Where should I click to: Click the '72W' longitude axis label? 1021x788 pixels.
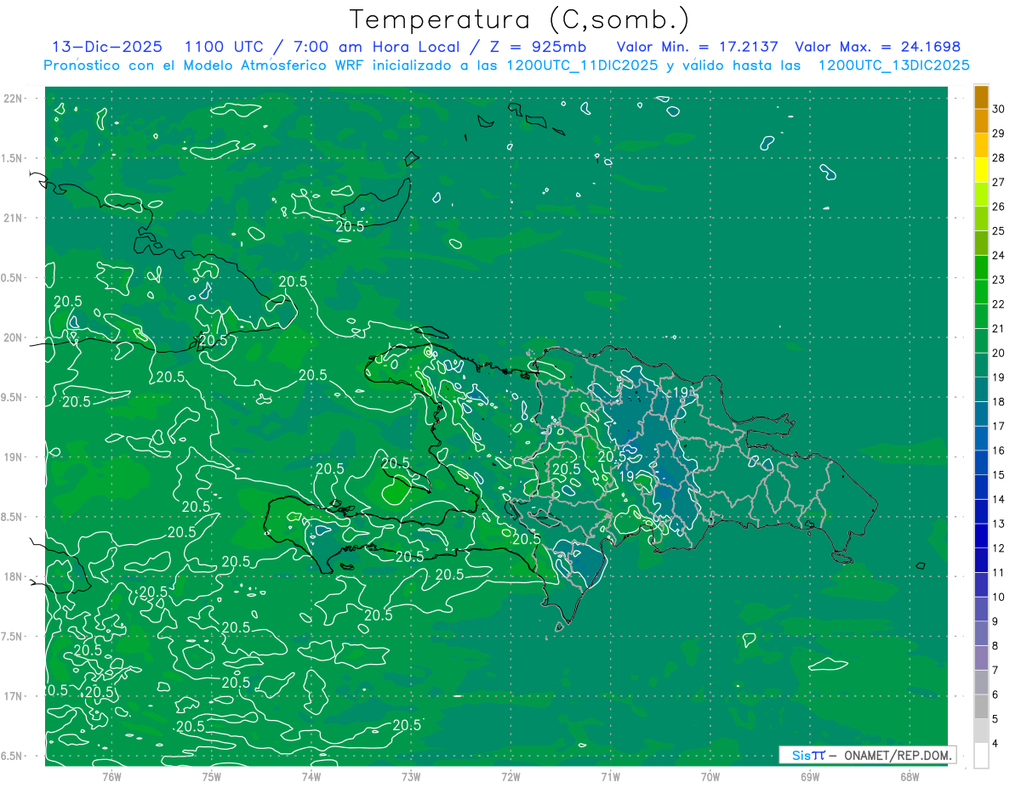point(510,775)
